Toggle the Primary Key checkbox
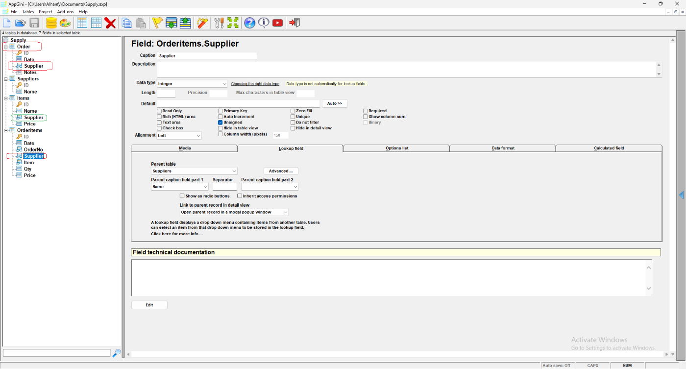The width and height of the screenshot is (686, 369). [220, 111]
